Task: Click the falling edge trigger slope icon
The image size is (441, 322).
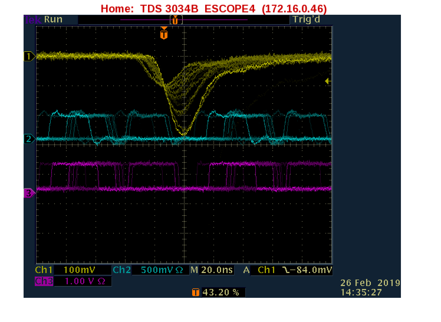Action: point(287,270)
